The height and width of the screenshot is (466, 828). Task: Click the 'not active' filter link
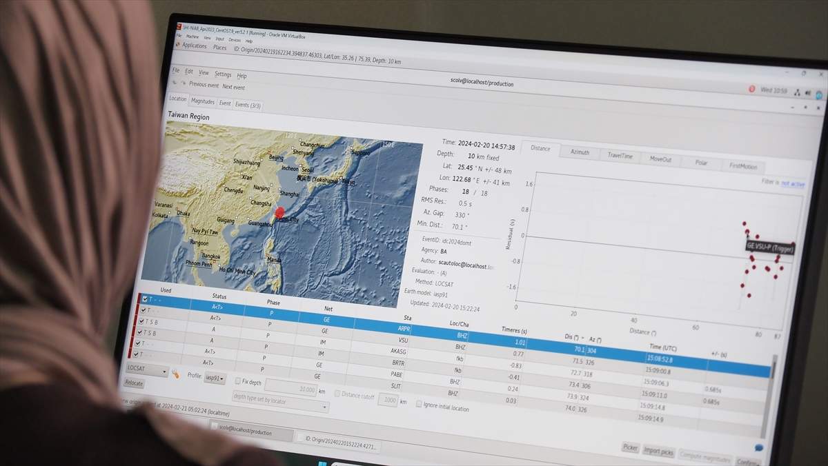pos(792,183)
